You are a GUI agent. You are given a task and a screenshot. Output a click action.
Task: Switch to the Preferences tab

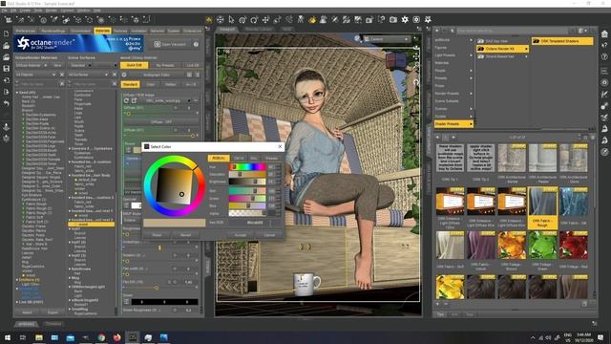[26, 31]
